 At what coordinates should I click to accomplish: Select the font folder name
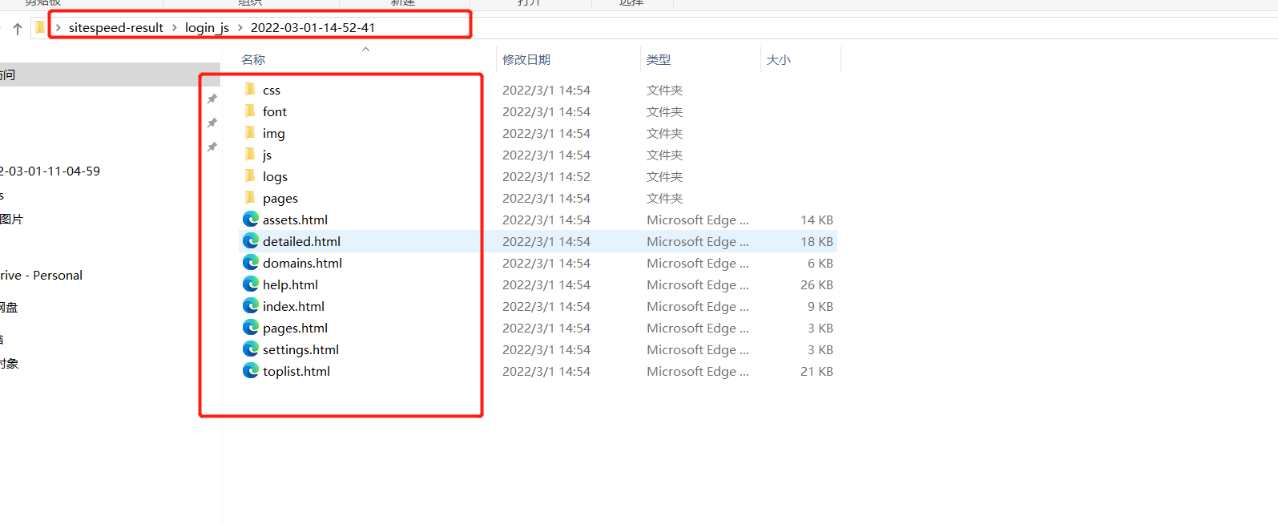275,111
